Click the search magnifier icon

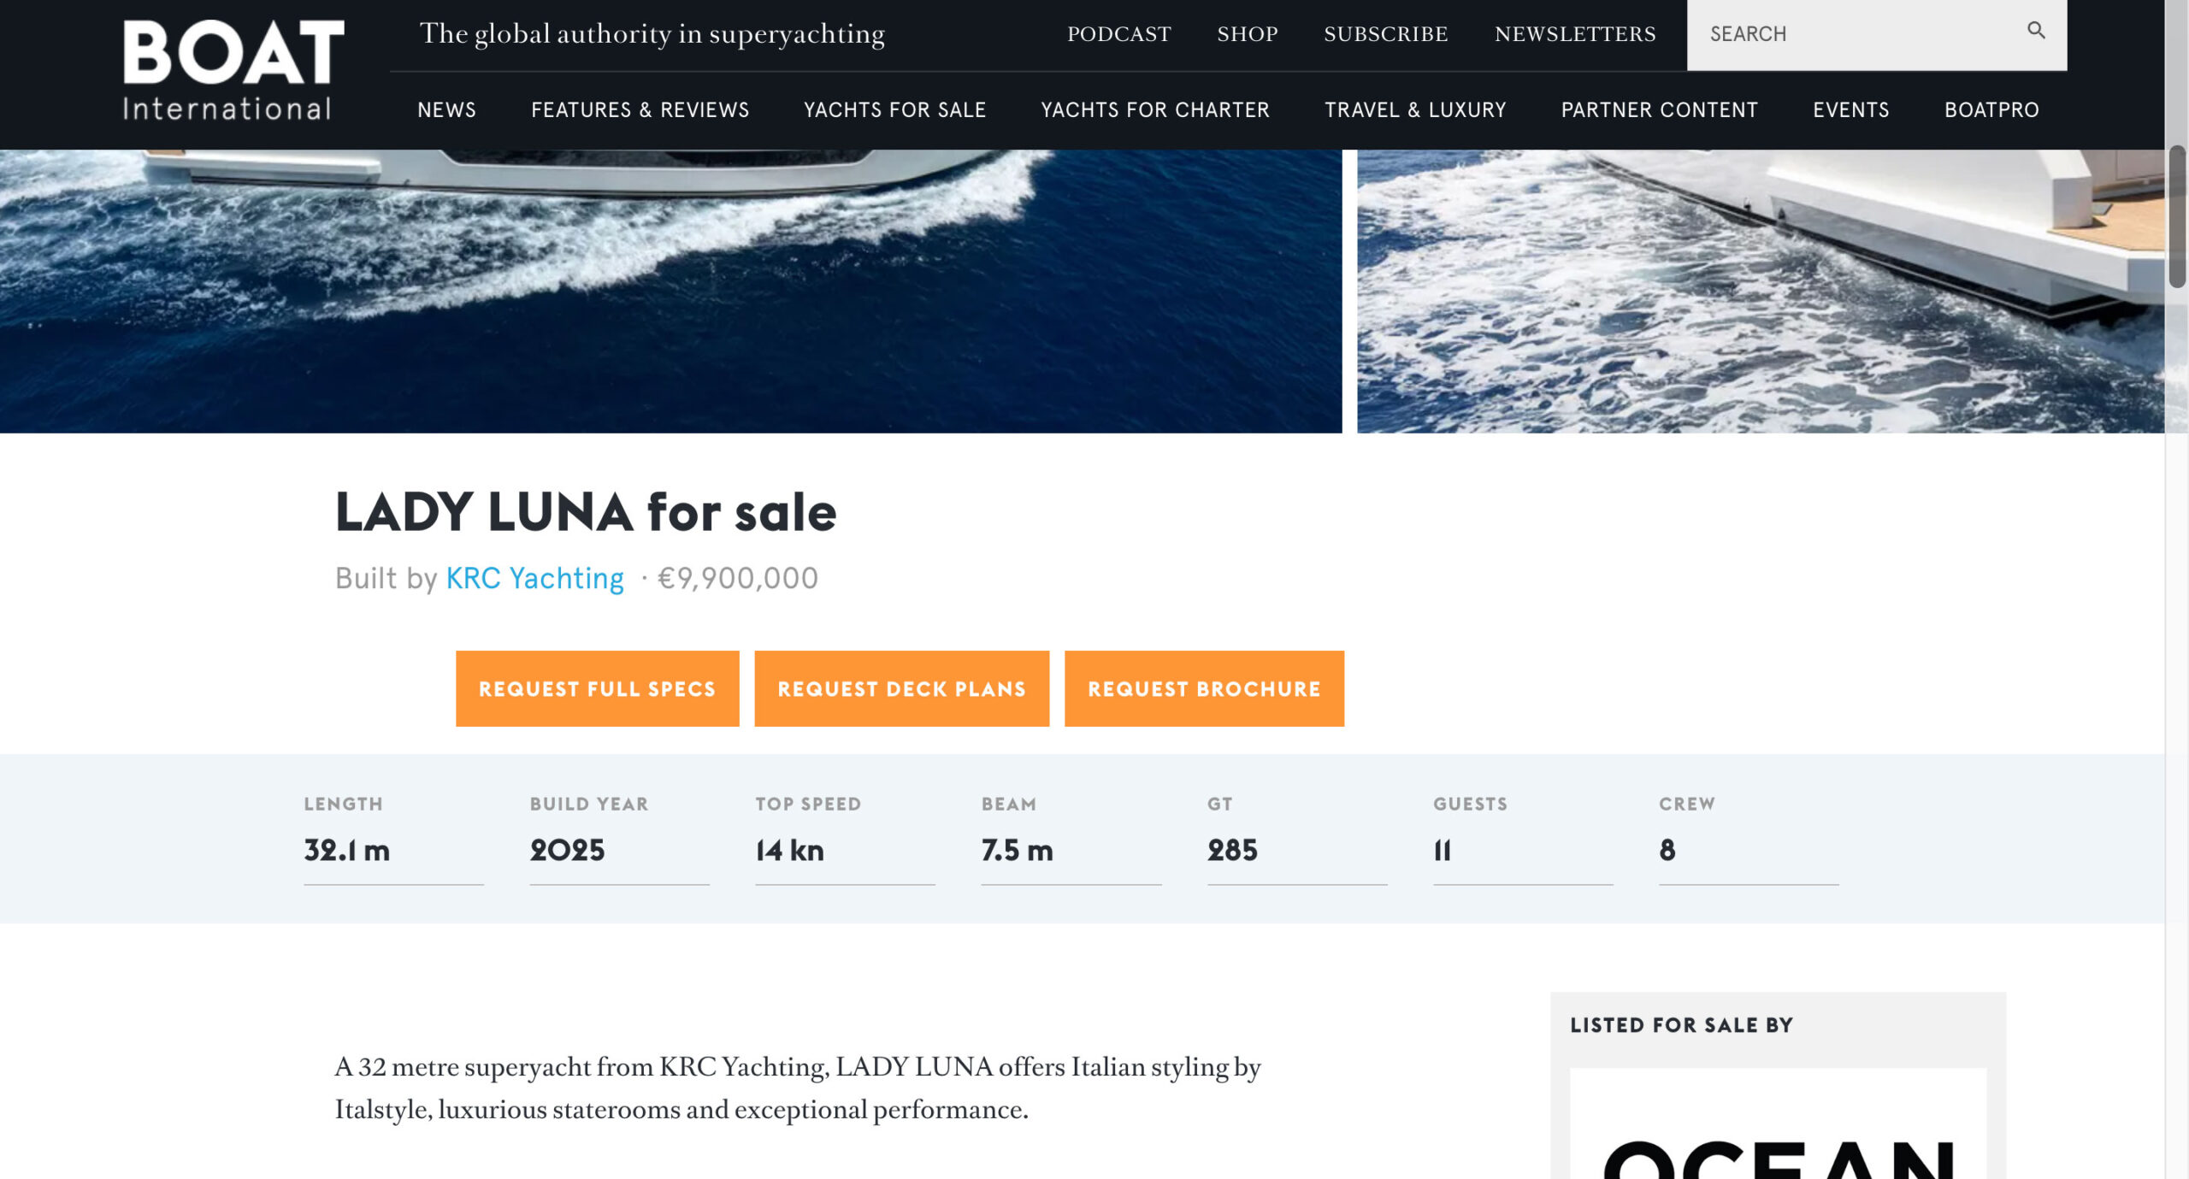[2036, 32]
